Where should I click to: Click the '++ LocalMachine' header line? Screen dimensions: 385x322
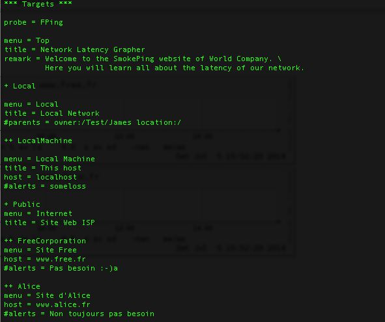coord(38,141)
